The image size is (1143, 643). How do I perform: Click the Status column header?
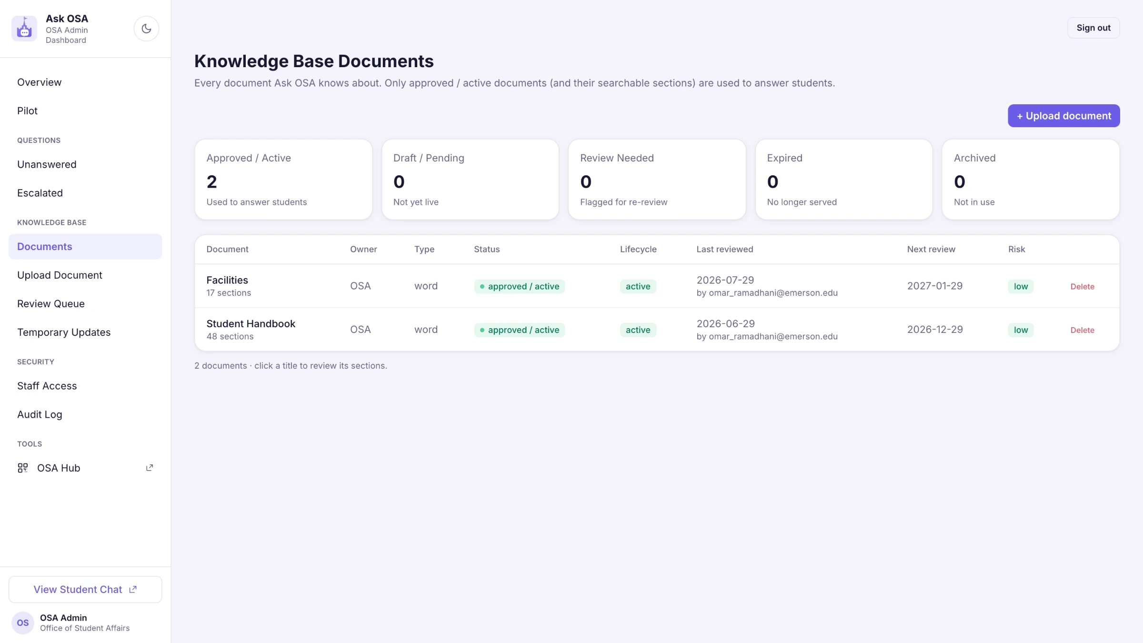(x=487, y=249)
